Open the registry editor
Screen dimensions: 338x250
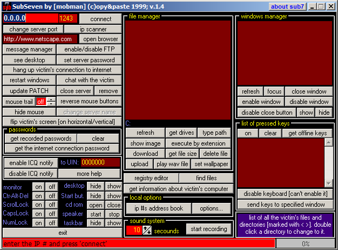pos(151,179)
